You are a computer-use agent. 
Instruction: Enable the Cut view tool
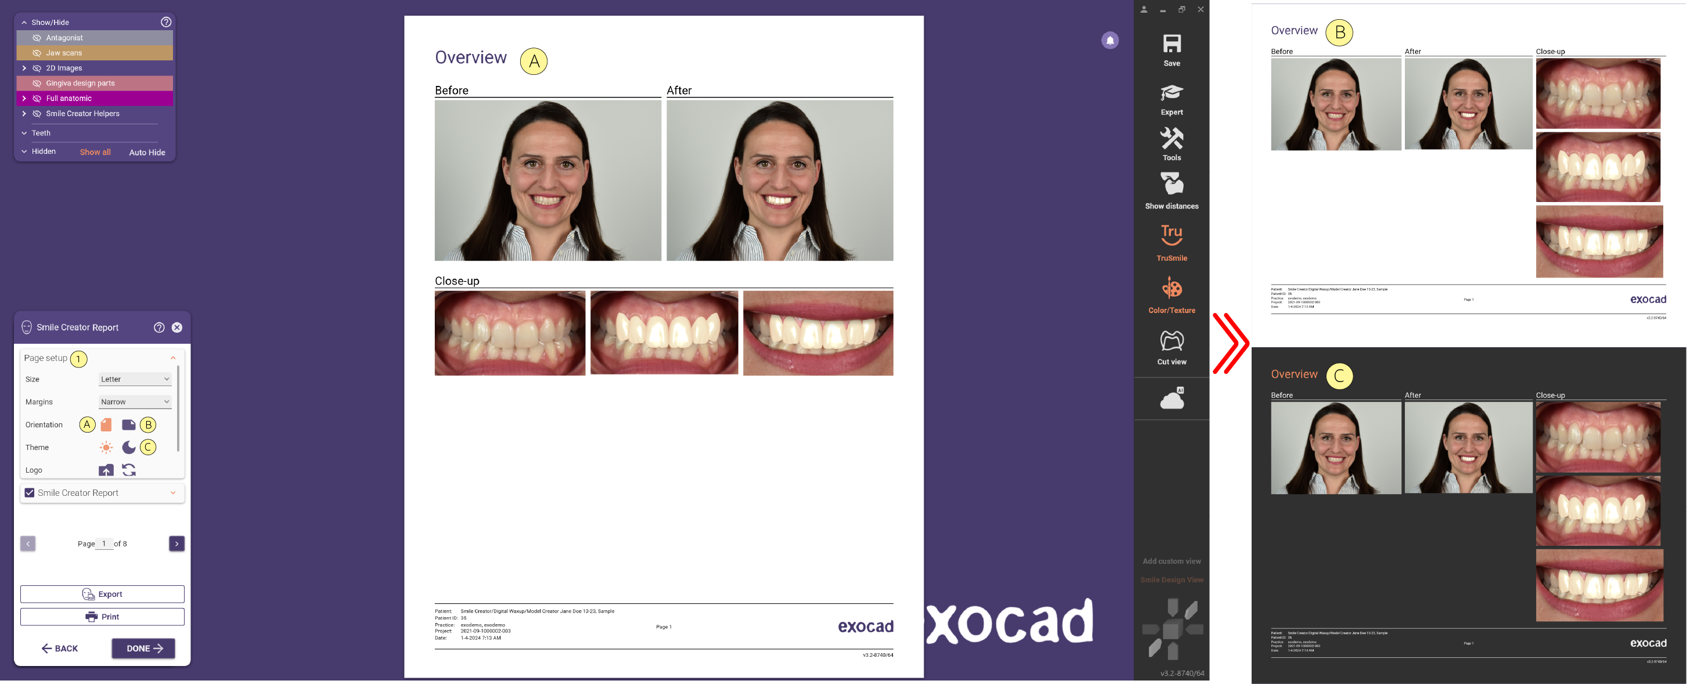[x=1171, y=341]
